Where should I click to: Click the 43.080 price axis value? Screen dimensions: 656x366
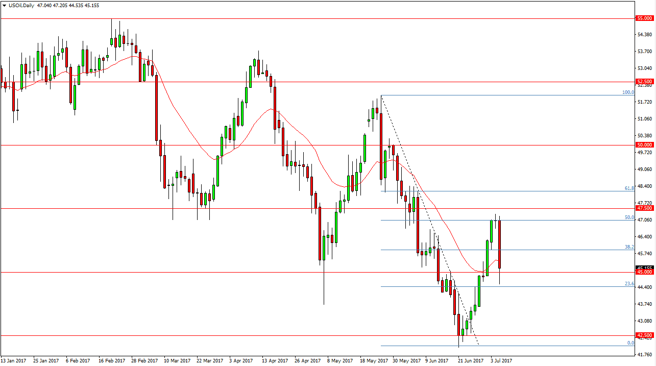pos(646,321)
